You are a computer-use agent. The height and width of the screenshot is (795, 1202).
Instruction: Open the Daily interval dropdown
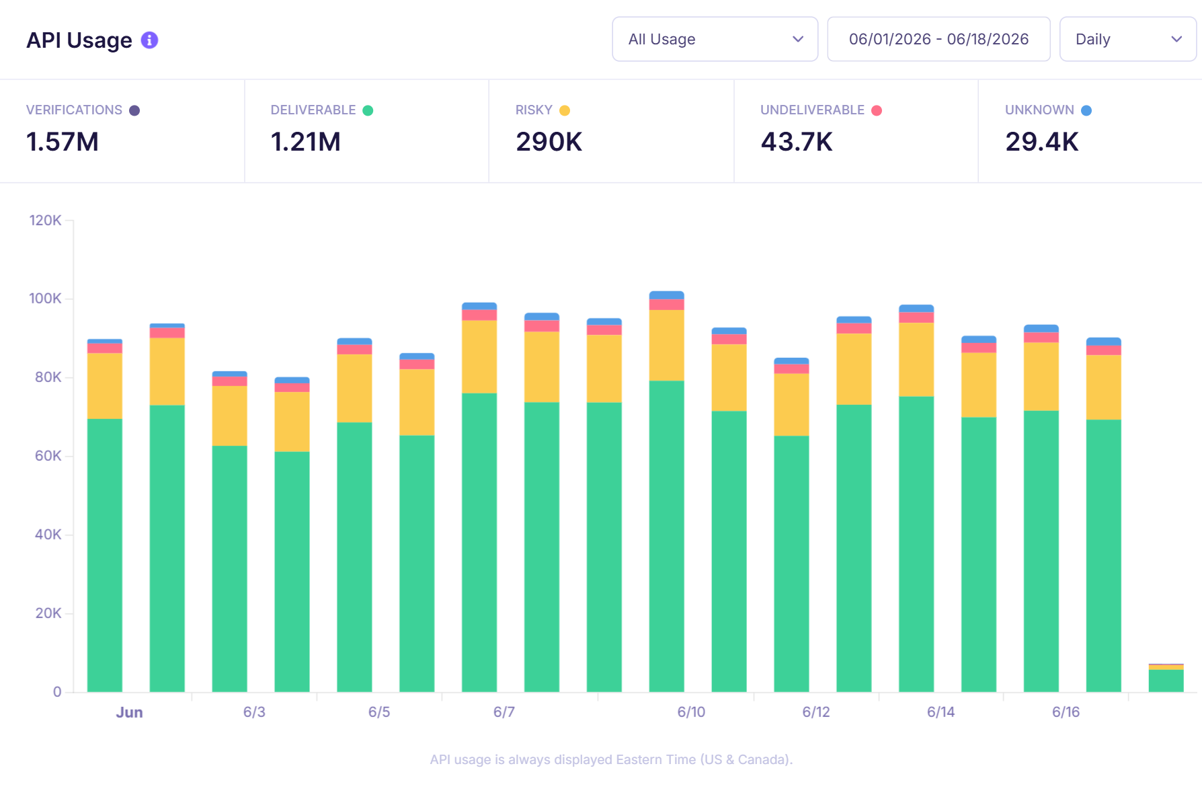pos(1127,39)
